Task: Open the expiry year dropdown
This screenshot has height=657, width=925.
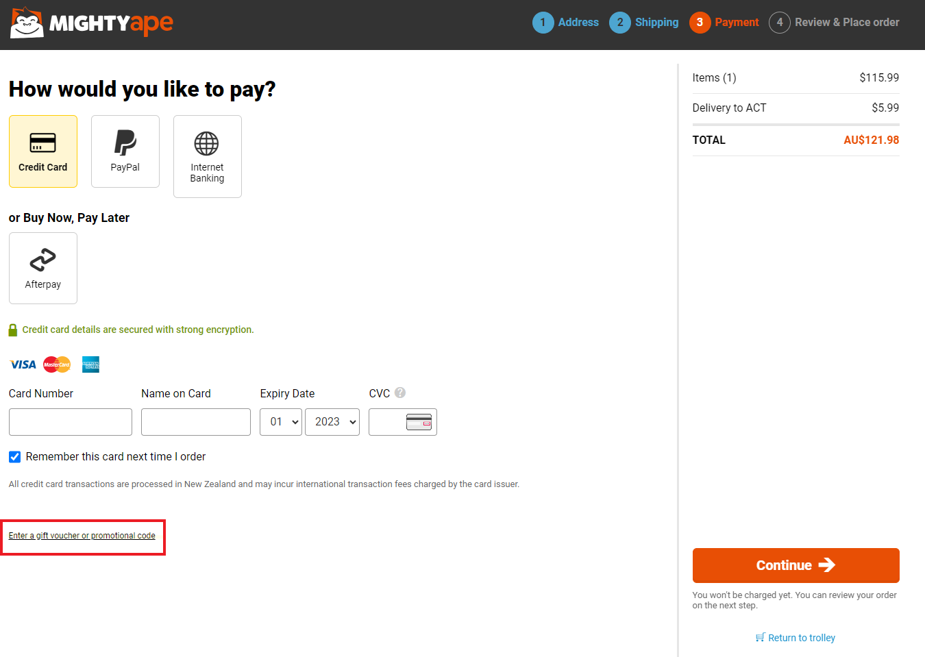Action: 332,422
